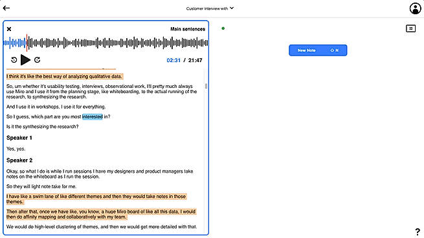Viewport: 424px width, 238px height.
Task: Click the New Note button
Action: [318, 50]
